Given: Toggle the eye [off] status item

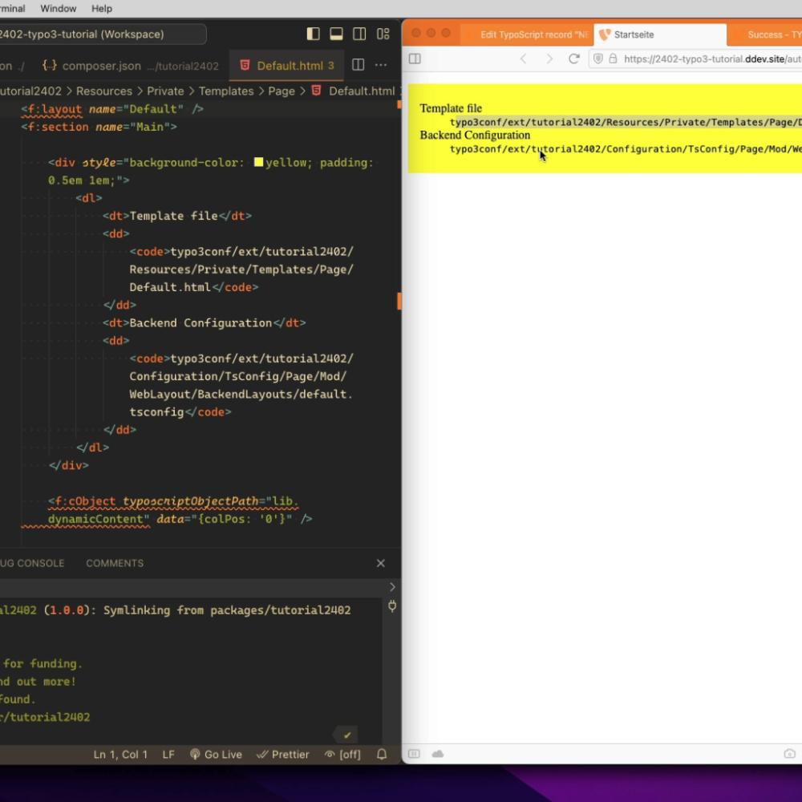Looking at the screenshot, I should point(342,755).
